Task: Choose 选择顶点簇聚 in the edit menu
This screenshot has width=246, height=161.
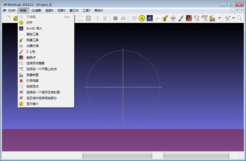Action: point(46,63)
